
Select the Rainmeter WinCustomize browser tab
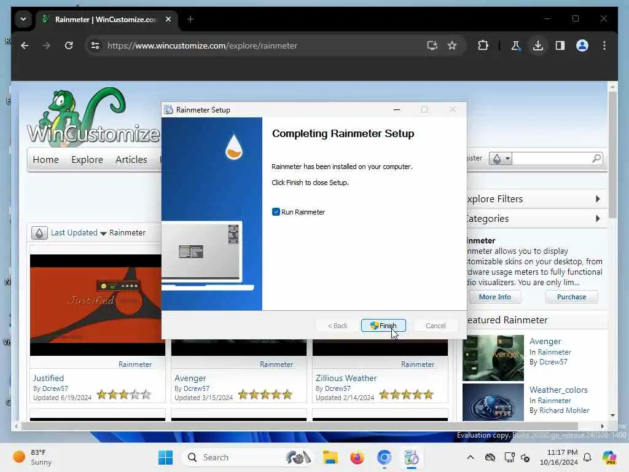[x=106, y=19]
